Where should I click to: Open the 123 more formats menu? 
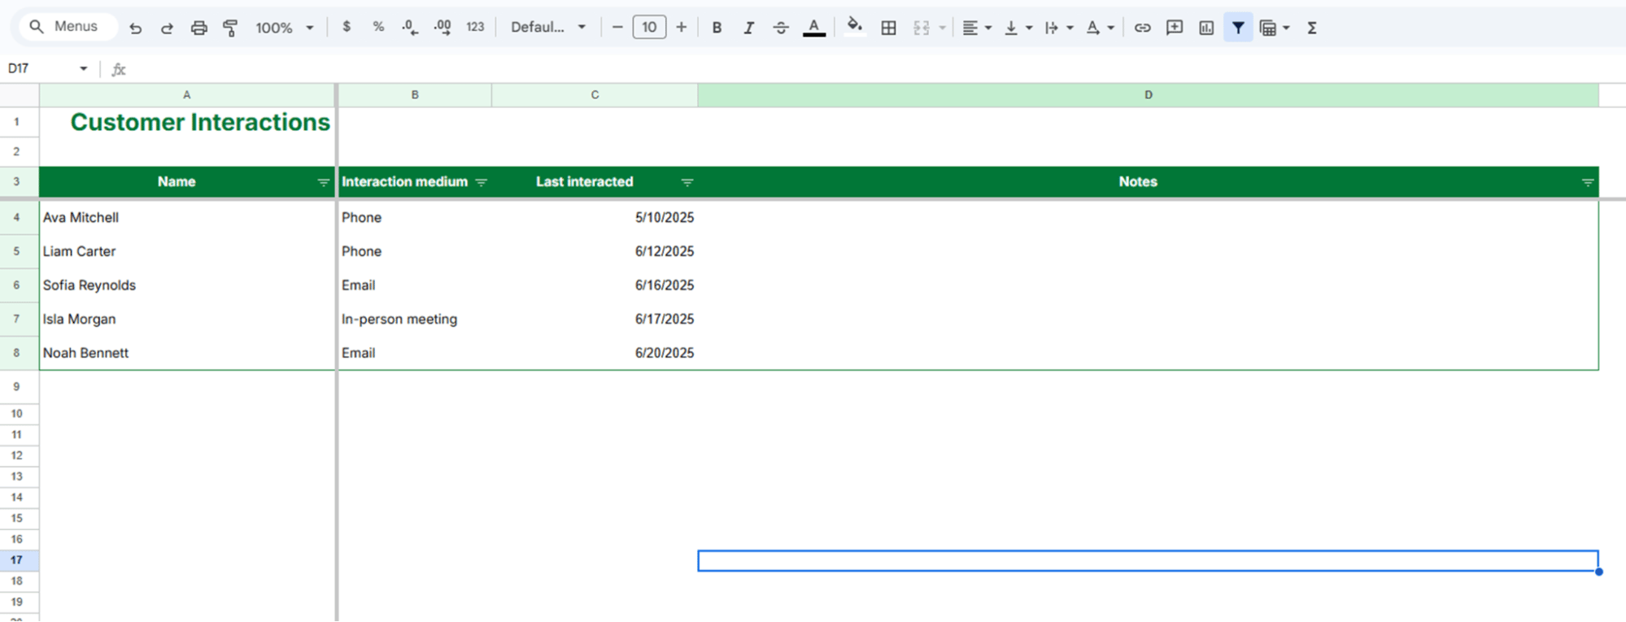point(475,27)
